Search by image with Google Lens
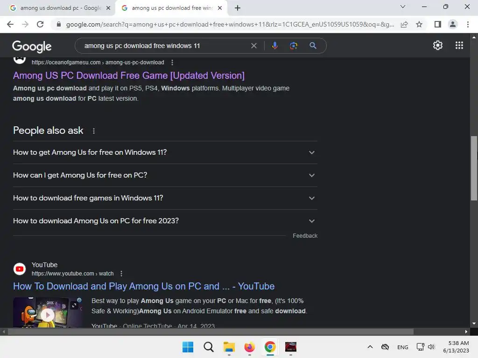This screenshot has width=478, height=358. [x=293, y=46]
